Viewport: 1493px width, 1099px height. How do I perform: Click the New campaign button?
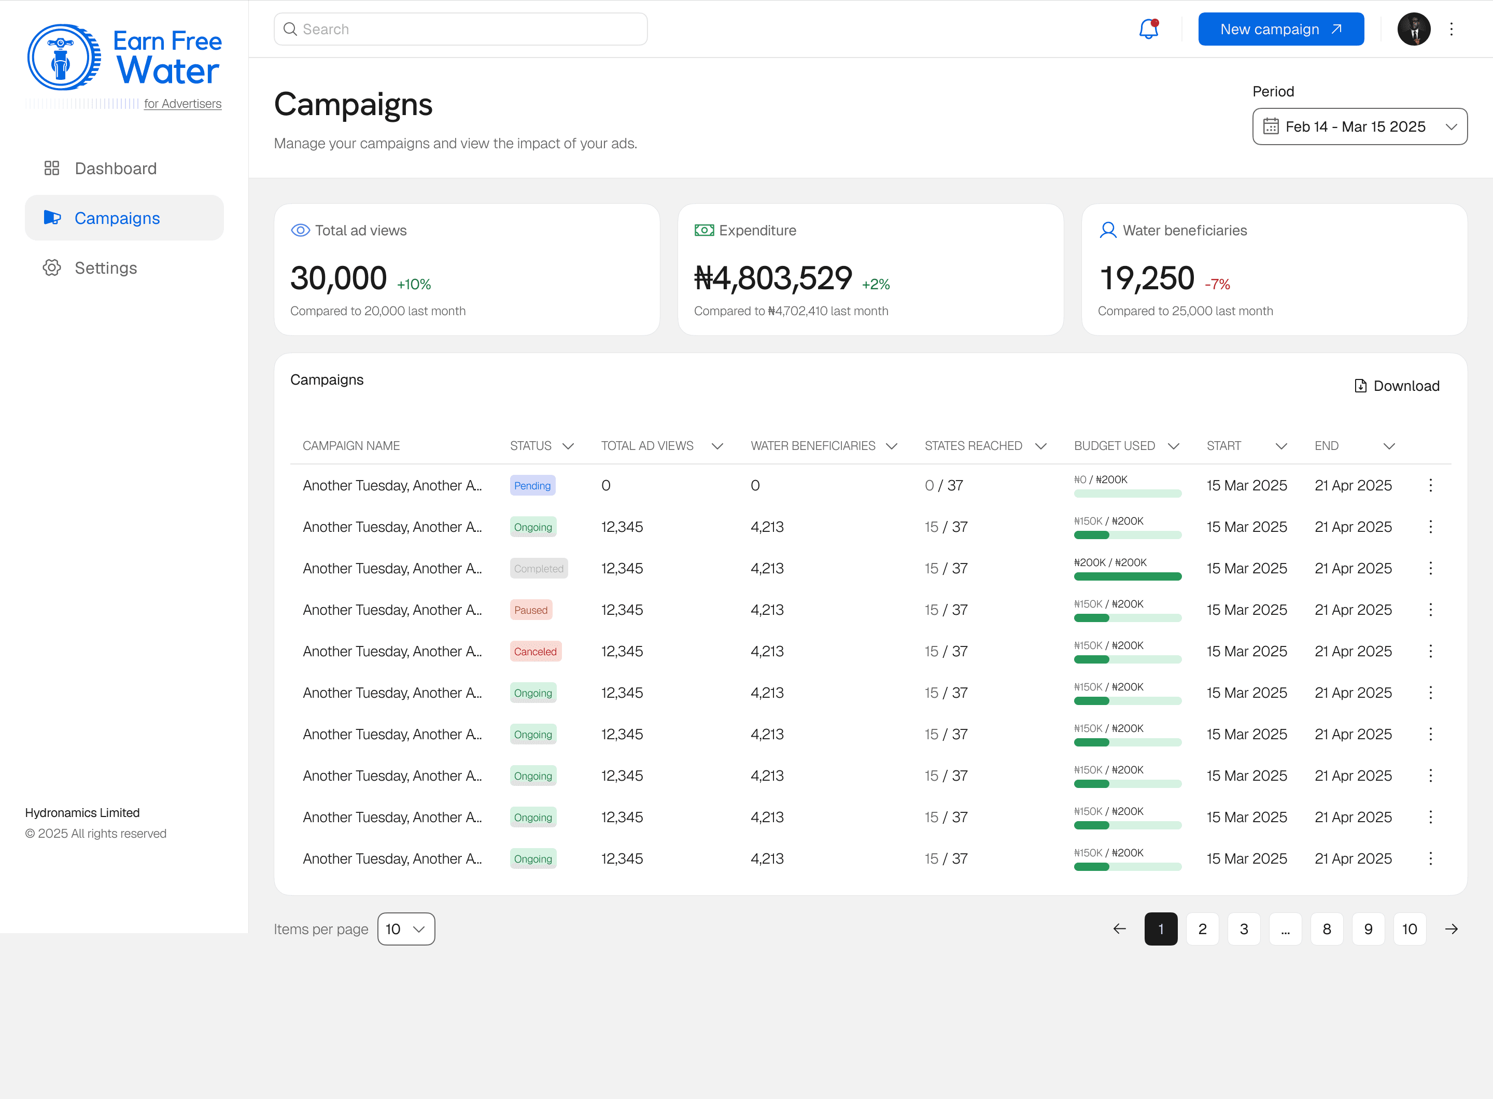coord(1281,29)
